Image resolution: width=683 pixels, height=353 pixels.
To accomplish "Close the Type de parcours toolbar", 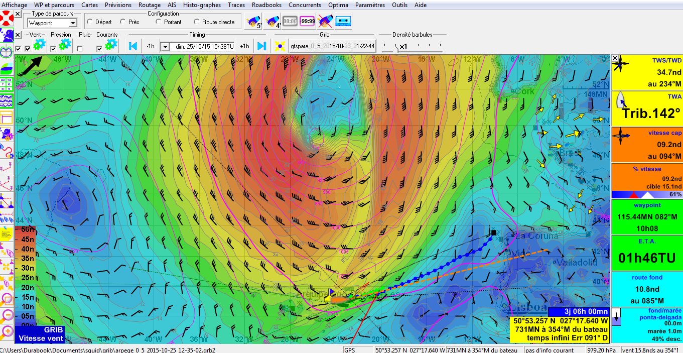I will (18, 14).
